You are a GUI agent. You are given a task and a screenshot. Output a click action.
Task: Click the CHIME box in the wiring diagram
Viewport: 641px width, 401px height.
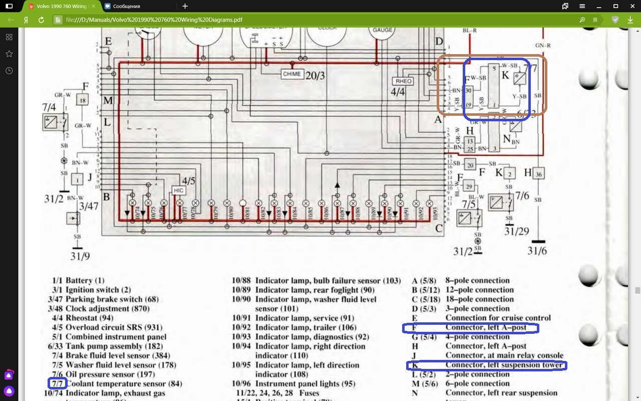(291, 74)
